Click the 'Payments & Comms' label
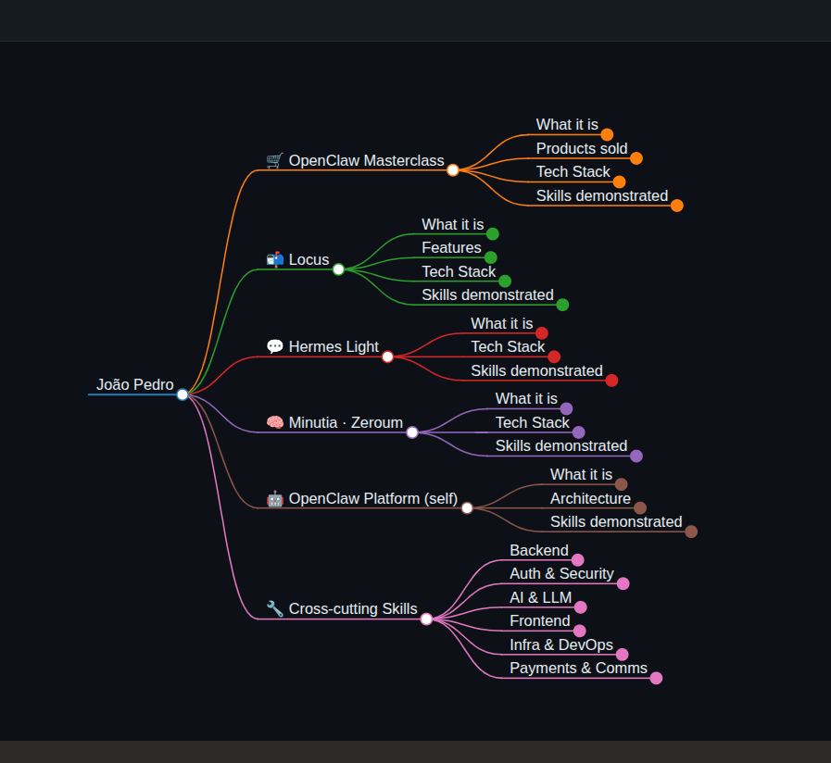The image size is (831, 763). click(x=578, y=669)
